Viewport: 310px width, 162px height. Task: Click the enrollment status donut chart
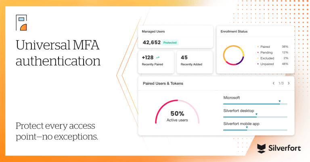click(233, 55)
